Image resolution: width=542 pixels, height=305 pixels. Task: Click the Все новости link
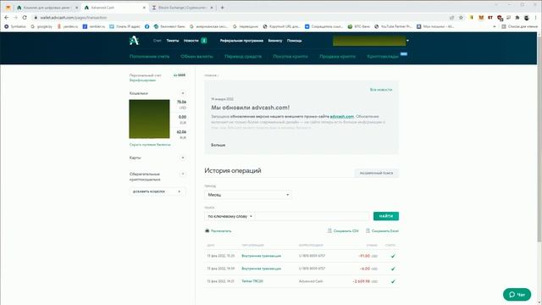click(381, 90)
